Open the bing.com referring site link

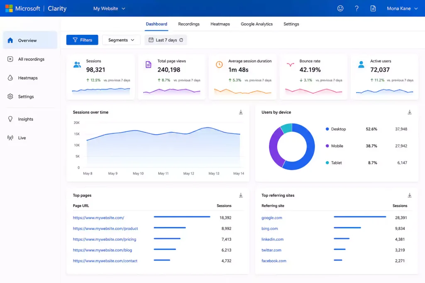click(x=269, y=228)
